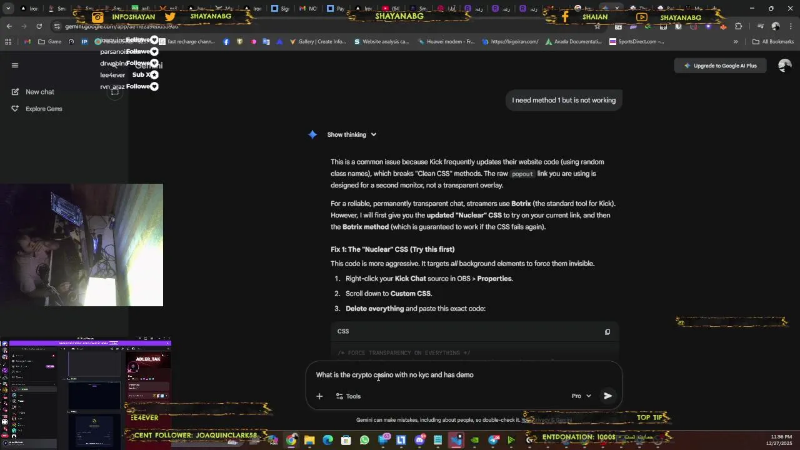This screenshot has height=450, width=800.
Task: Open the Apps grid in bookmarks bar
Action: pos(8,42)
